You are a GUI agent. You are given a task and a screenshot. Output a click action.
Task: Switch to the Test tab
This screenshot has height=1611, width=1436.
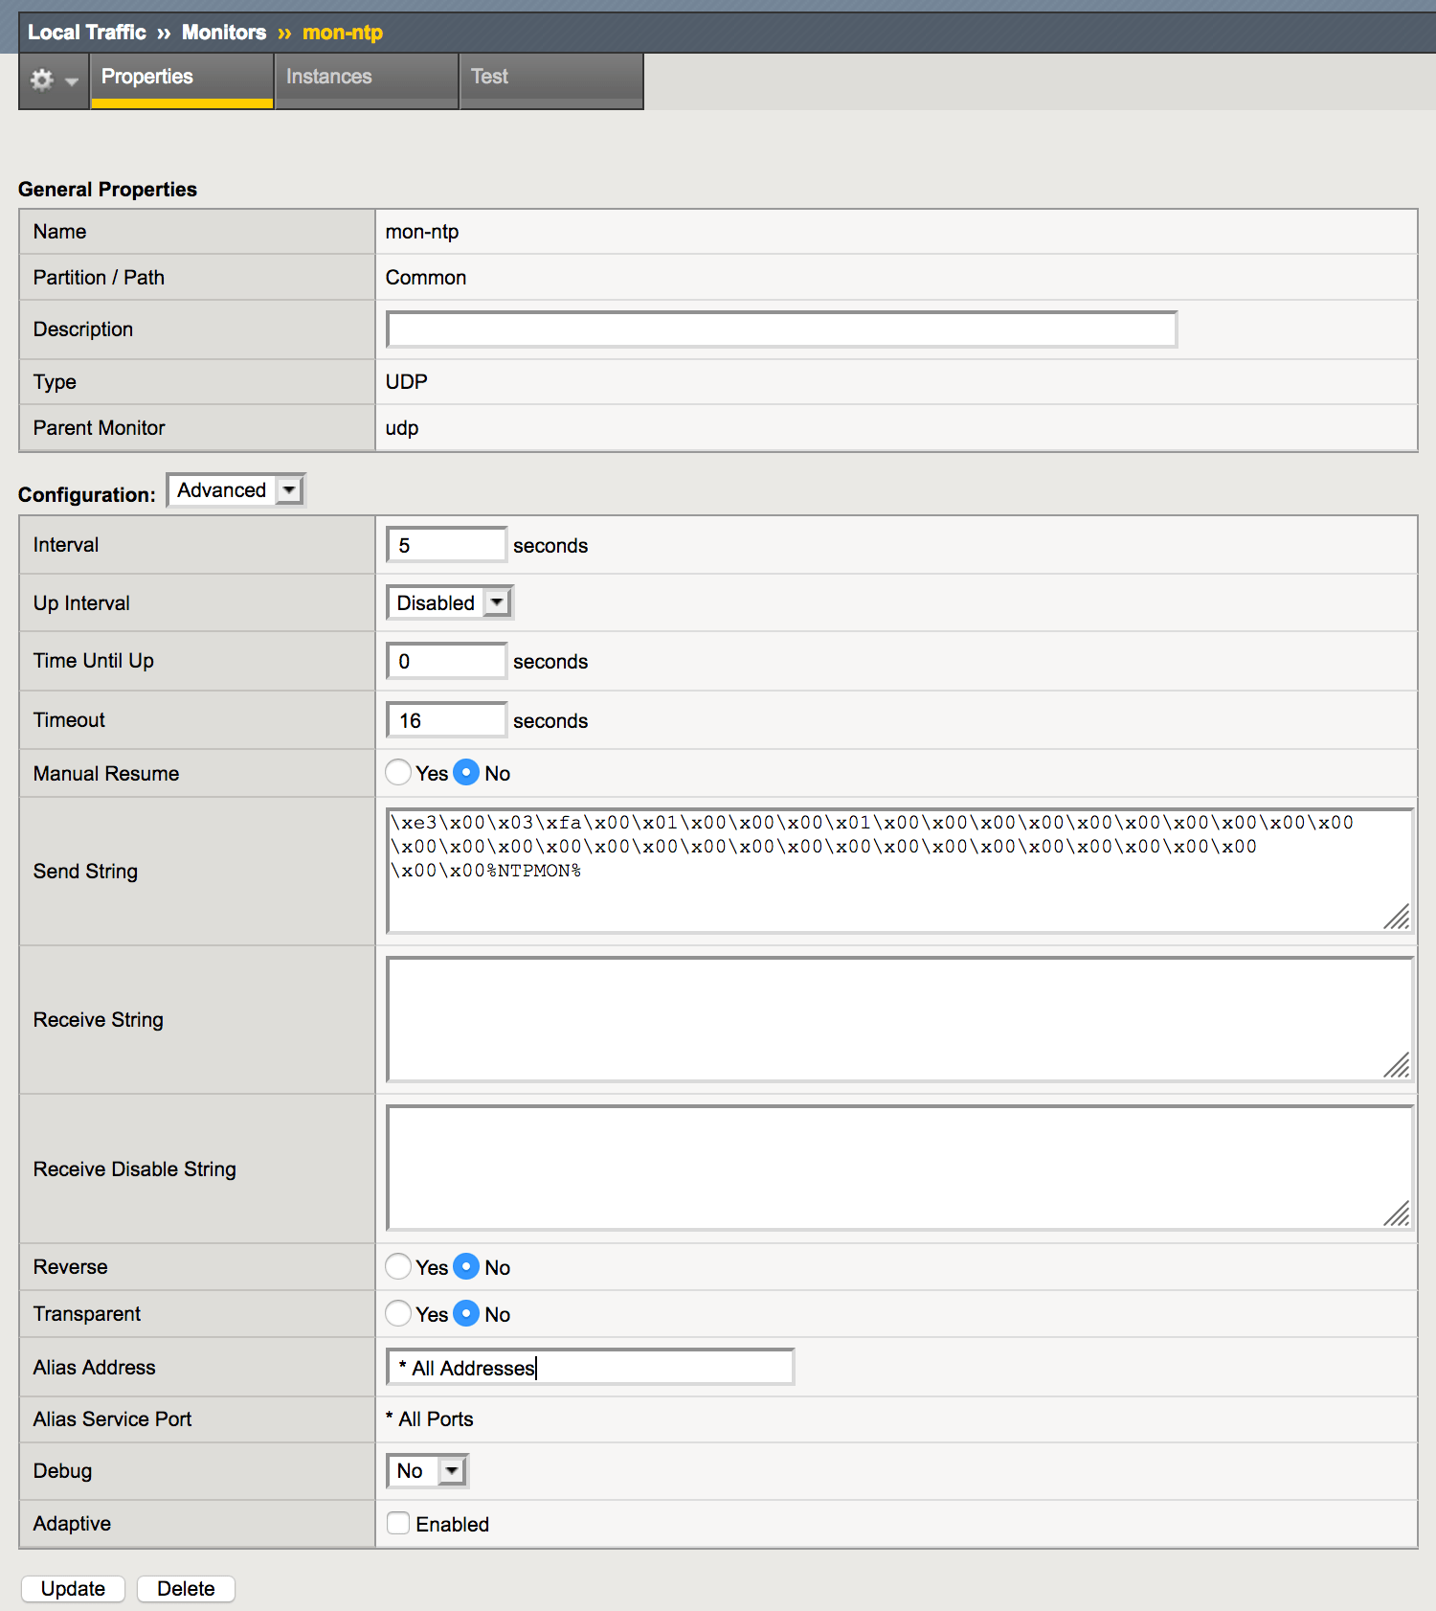[x=551, y=80]
